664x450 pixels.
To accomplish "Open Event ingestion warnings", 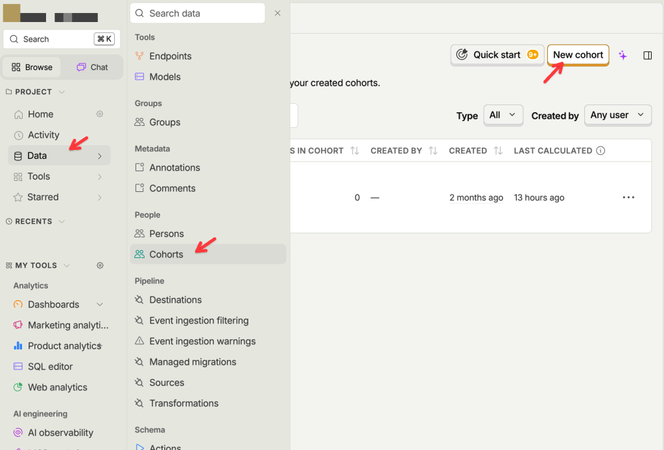I will coord(208,341).
